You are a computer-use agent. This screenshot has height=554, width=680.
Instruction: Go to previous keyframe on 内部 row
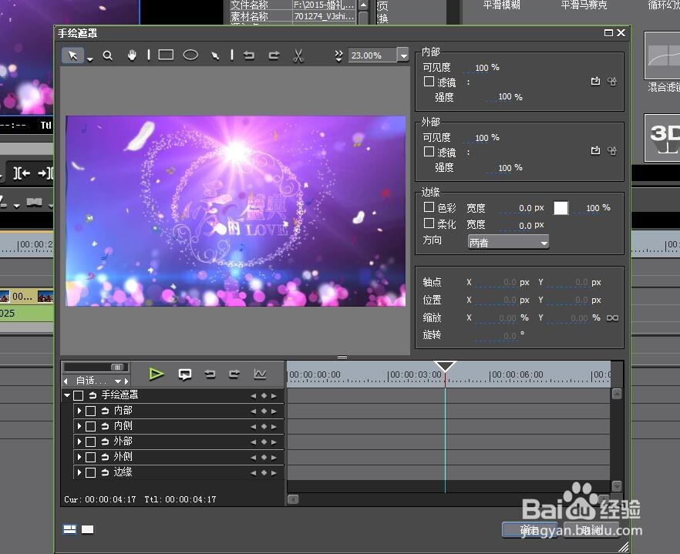[254, 411]
